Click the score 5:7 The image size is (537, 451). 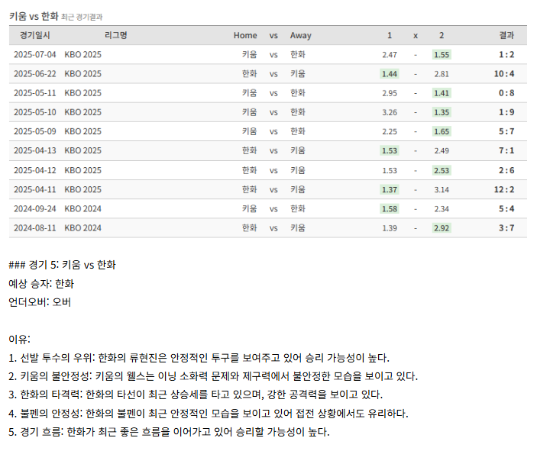[506, 131]
